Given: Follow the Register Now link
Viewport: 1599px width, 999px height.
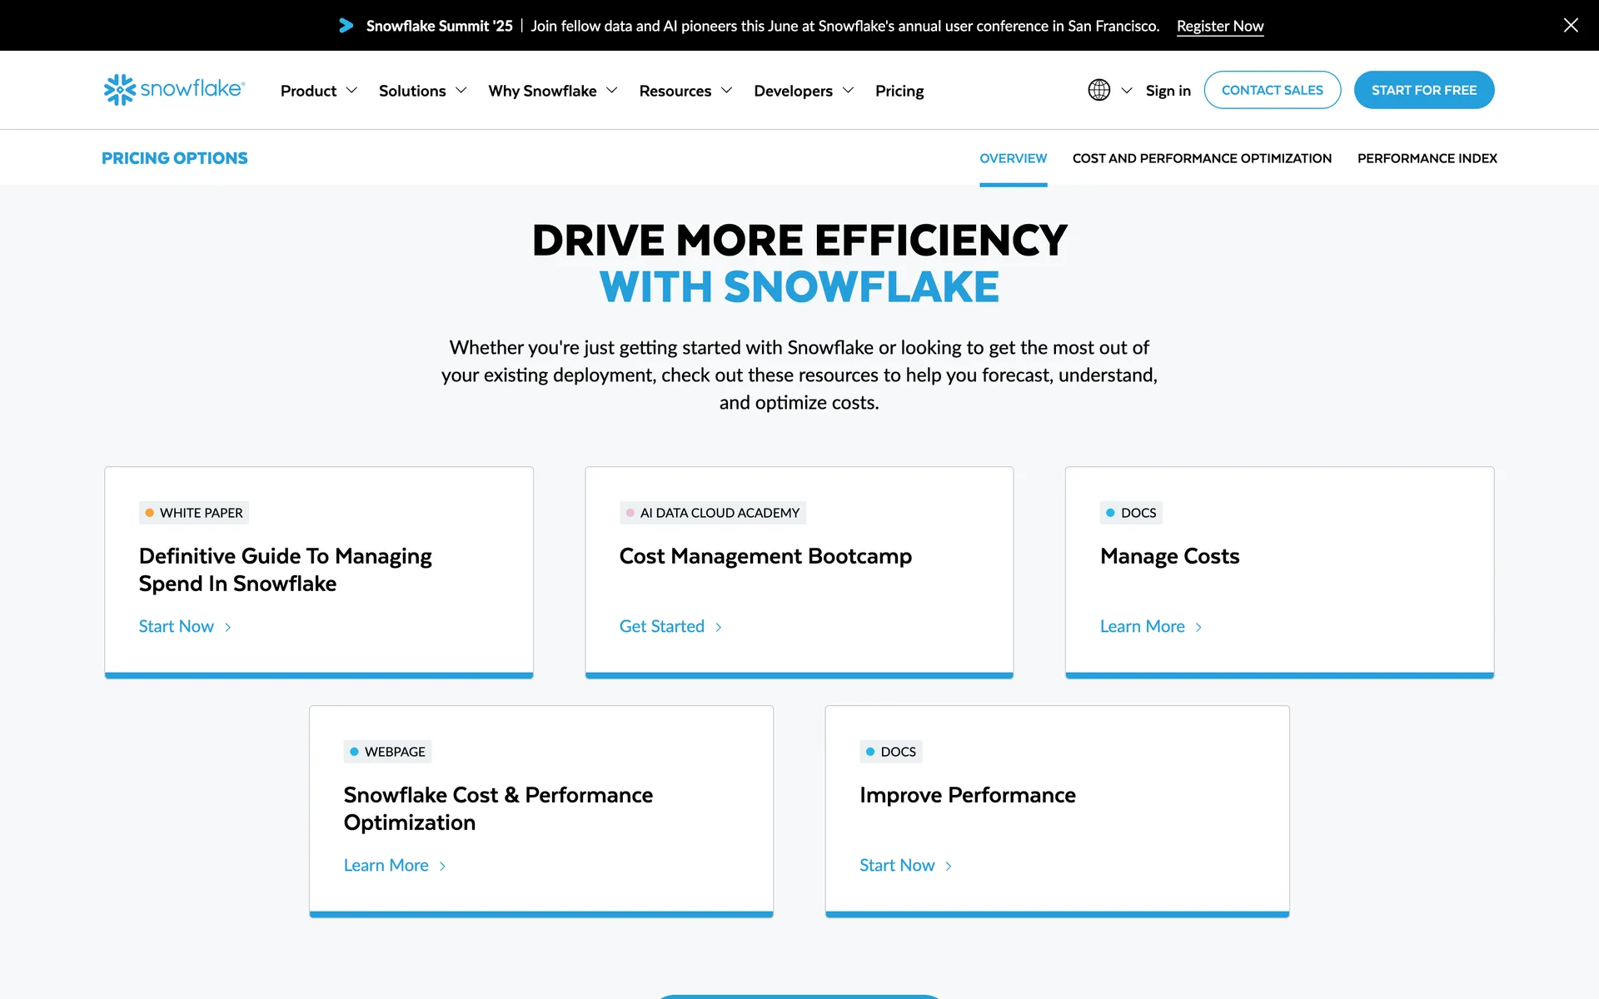Looking at the screenshot, I should pyautogui.click(x=1219, y=26).
